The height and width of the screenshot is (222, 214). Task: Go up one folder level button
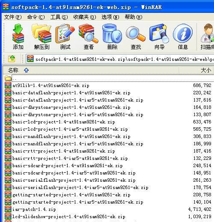click(x=12, y=59)
